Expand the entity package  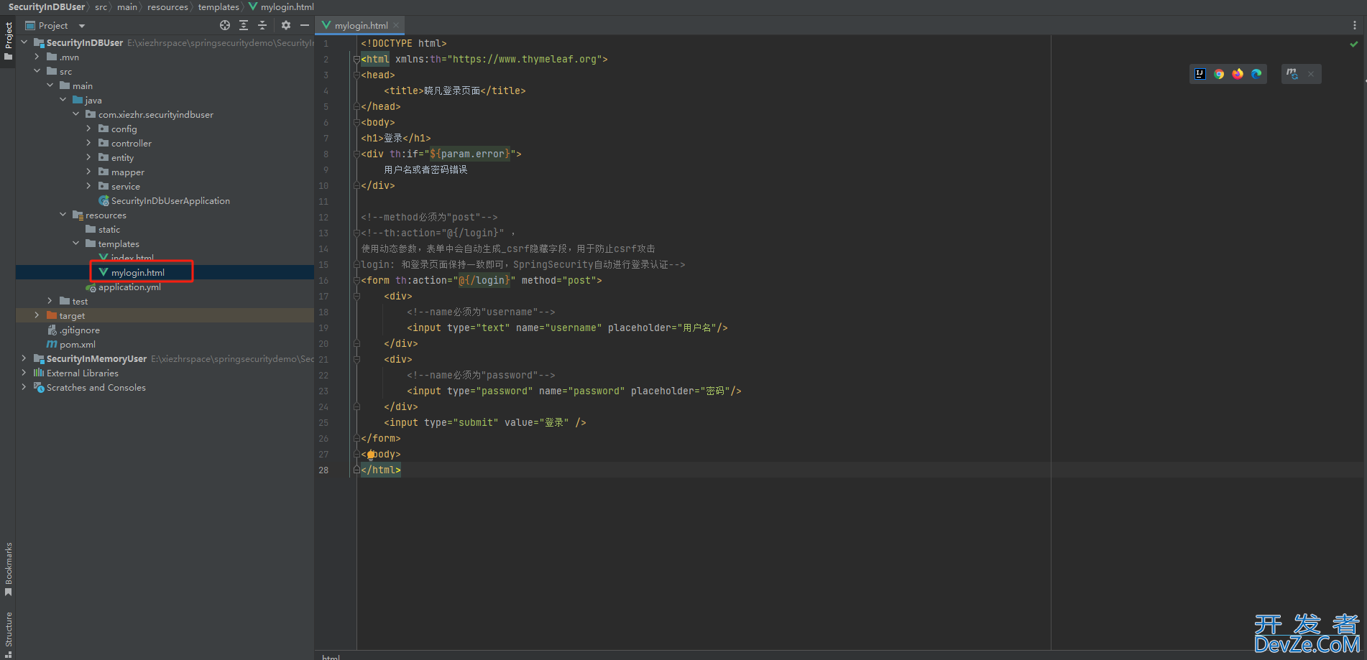[88, 157]
